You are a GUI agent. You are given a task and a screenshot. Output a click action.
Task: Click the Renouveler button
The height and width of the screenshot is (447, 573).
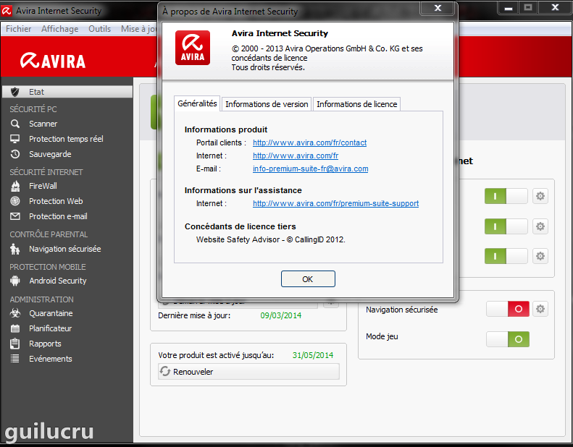point(248,372)
